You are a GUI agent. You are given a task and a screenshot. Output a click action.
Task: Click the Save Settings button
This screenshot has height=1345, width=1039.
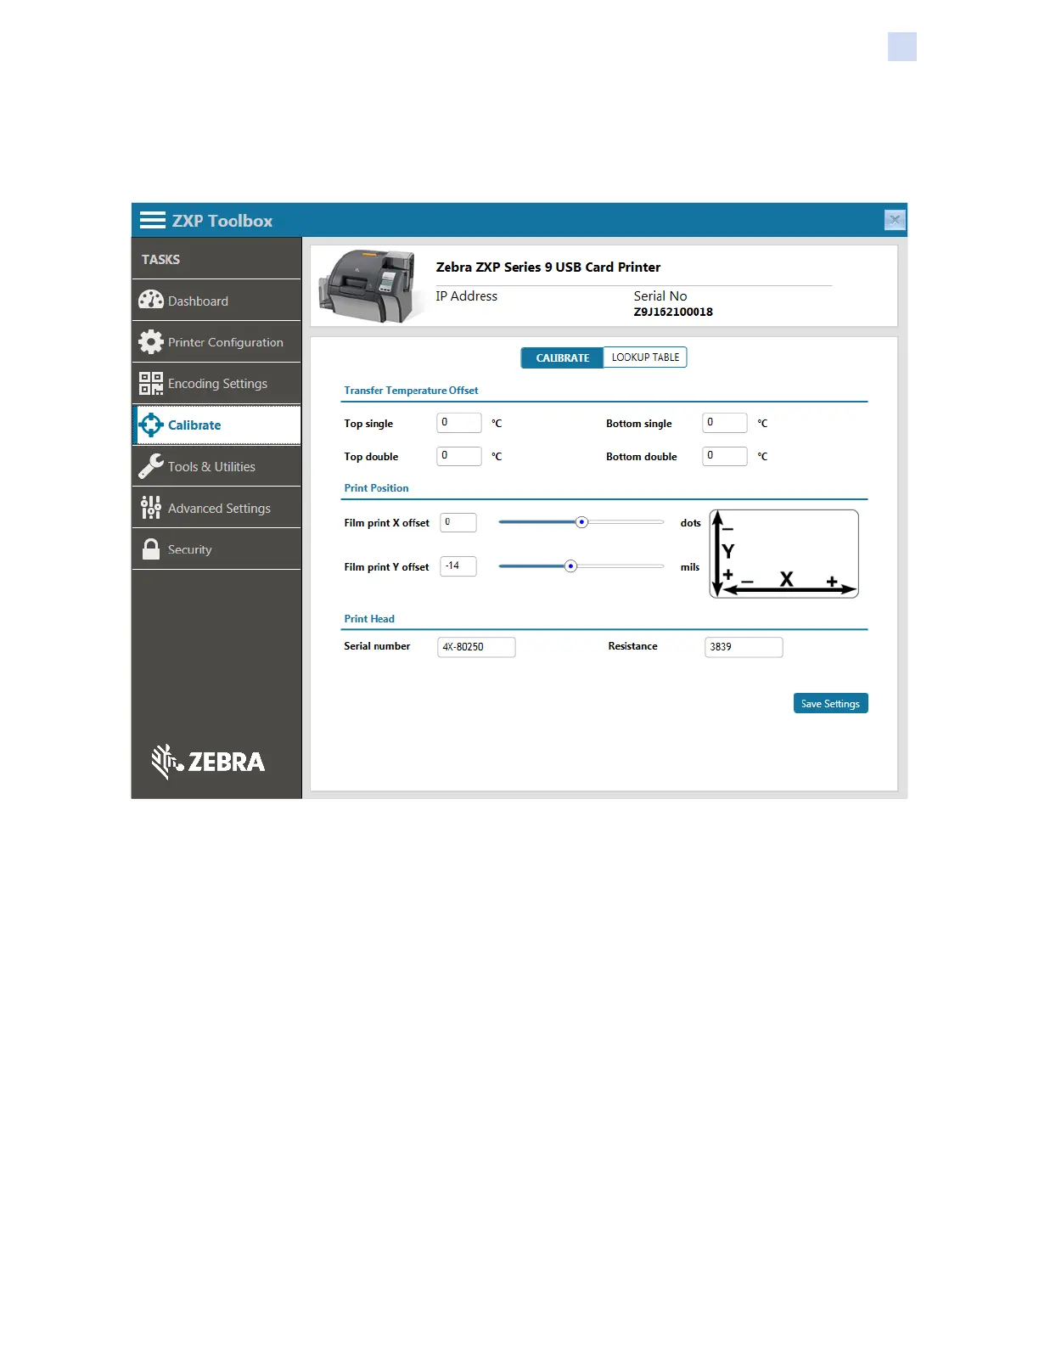pyautogui.click(x=830, y=703)
